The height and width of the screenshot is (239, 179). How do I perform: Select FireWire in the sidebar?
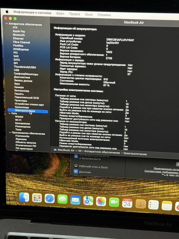(18, 46)
